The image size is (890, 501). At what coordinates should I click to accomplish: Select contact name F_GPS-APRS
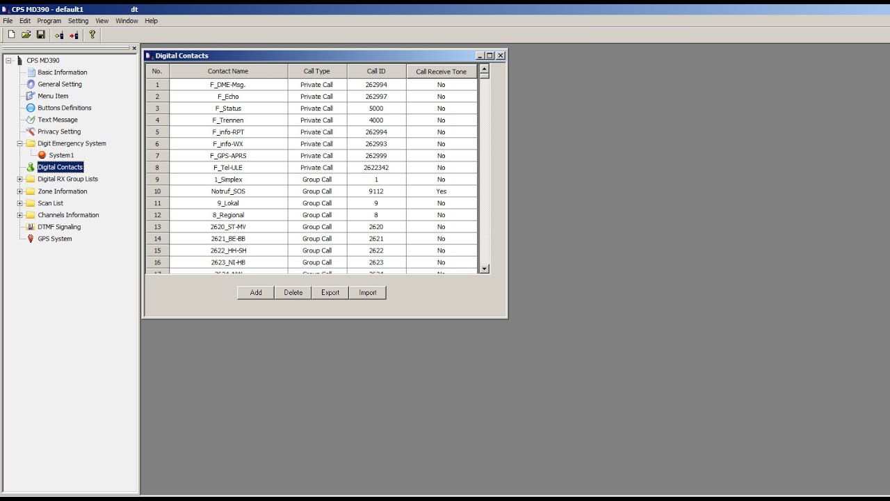228,156
